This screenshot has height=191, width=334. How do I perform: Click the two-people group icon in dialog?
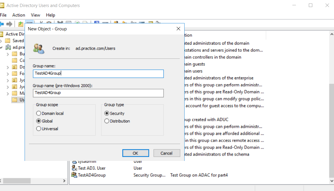(39, 48)
